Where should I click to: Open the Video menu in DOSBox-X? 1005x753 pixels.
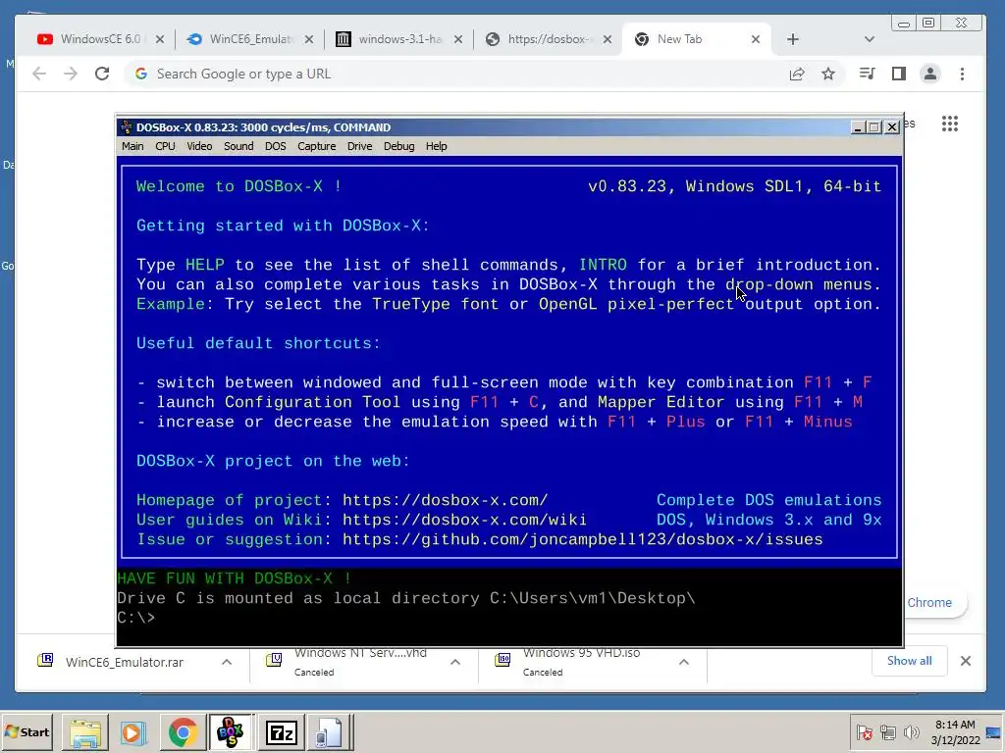(199, 146)
